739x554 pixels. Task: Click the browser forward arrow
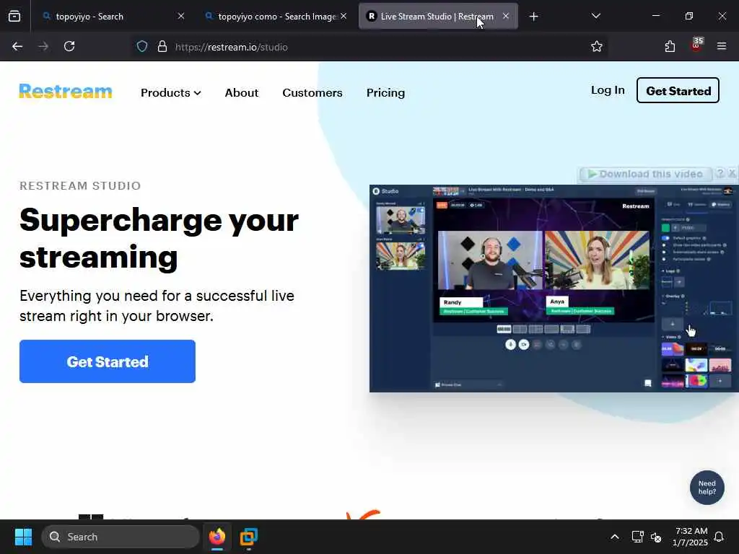pos(43,46)
